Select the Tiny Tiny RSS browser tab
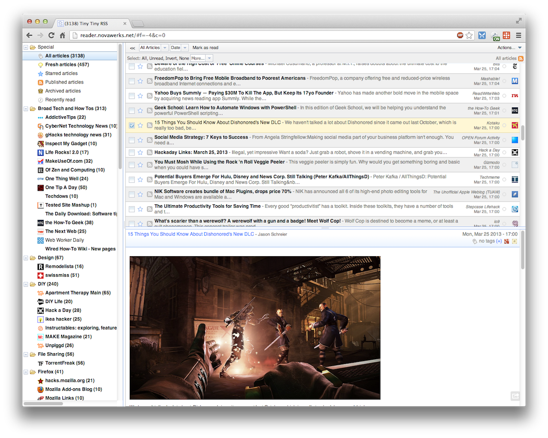548x438 pixels. (92, 24)
